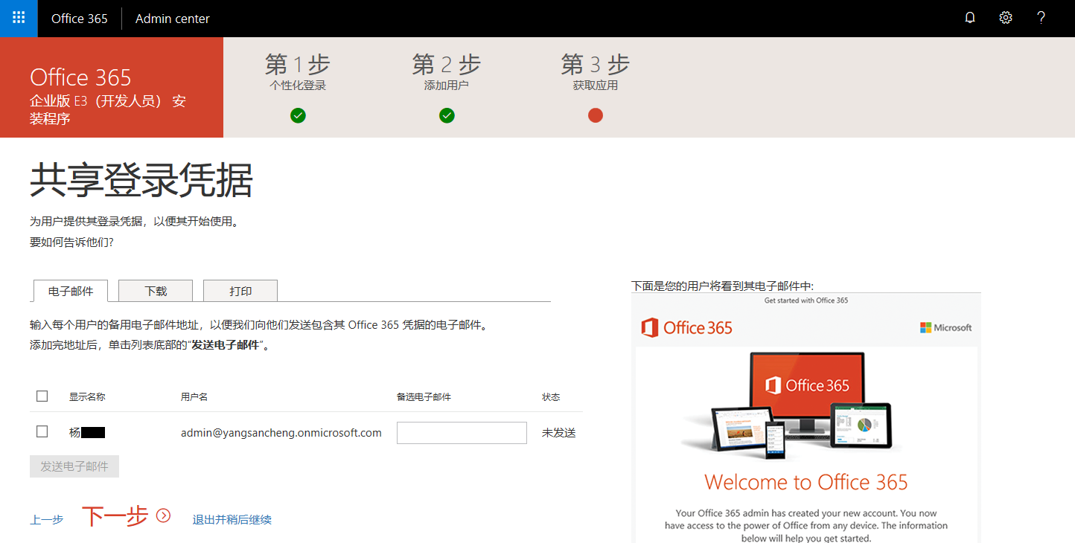Click the red circle under 第 3 步
The image size is (1075, 543).
[596, 115]
